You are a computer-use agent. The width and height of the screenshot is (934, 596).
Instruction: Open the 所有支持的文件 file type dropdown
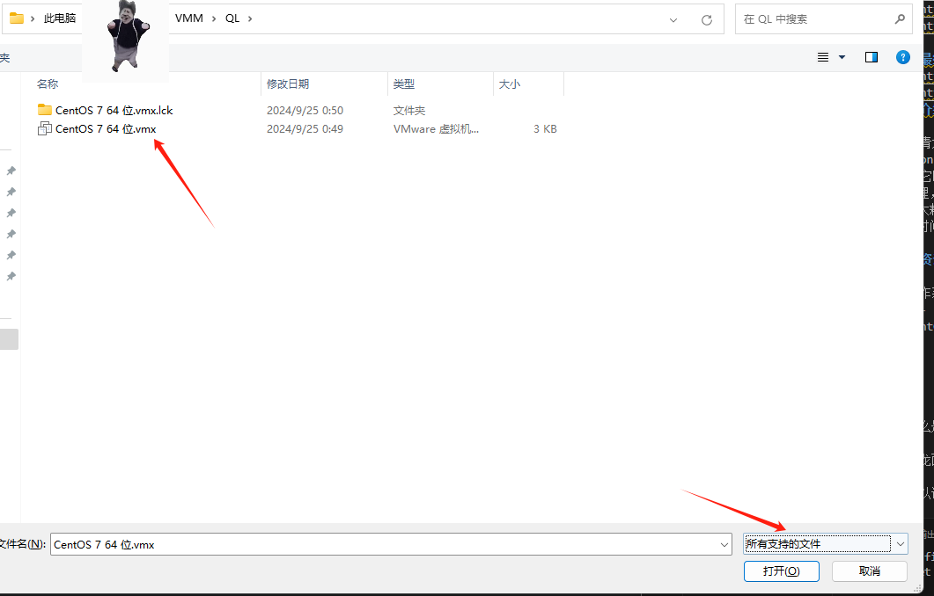pos(825,544)
